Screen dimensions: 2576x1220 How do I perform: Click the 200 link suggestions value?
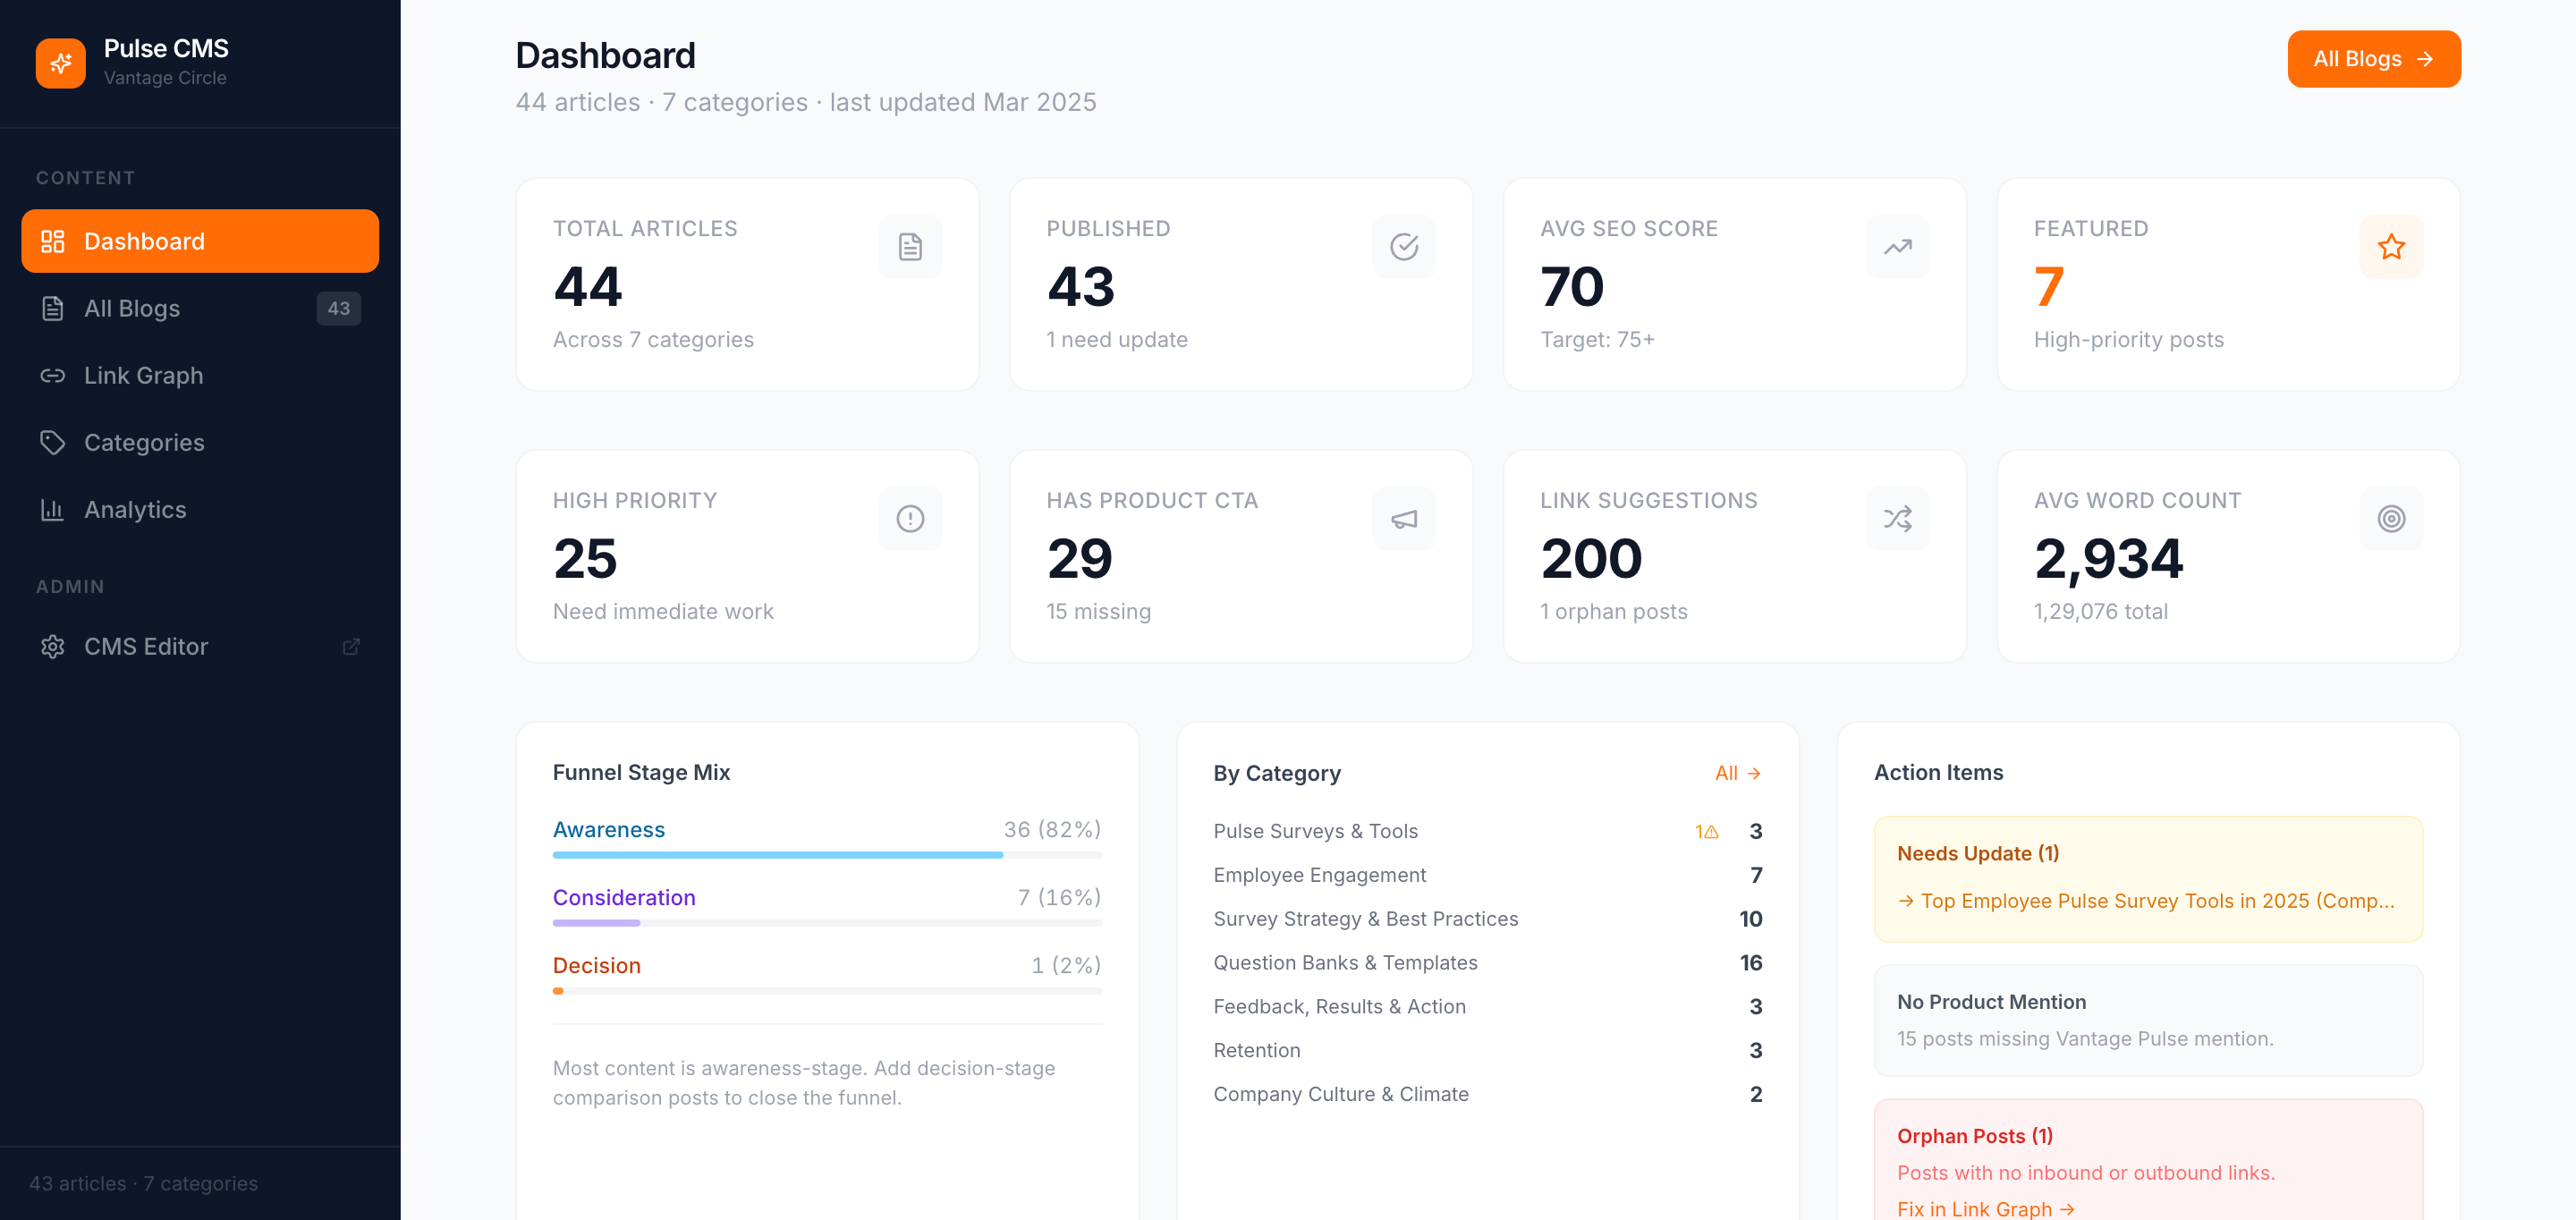pos(1591,559)
